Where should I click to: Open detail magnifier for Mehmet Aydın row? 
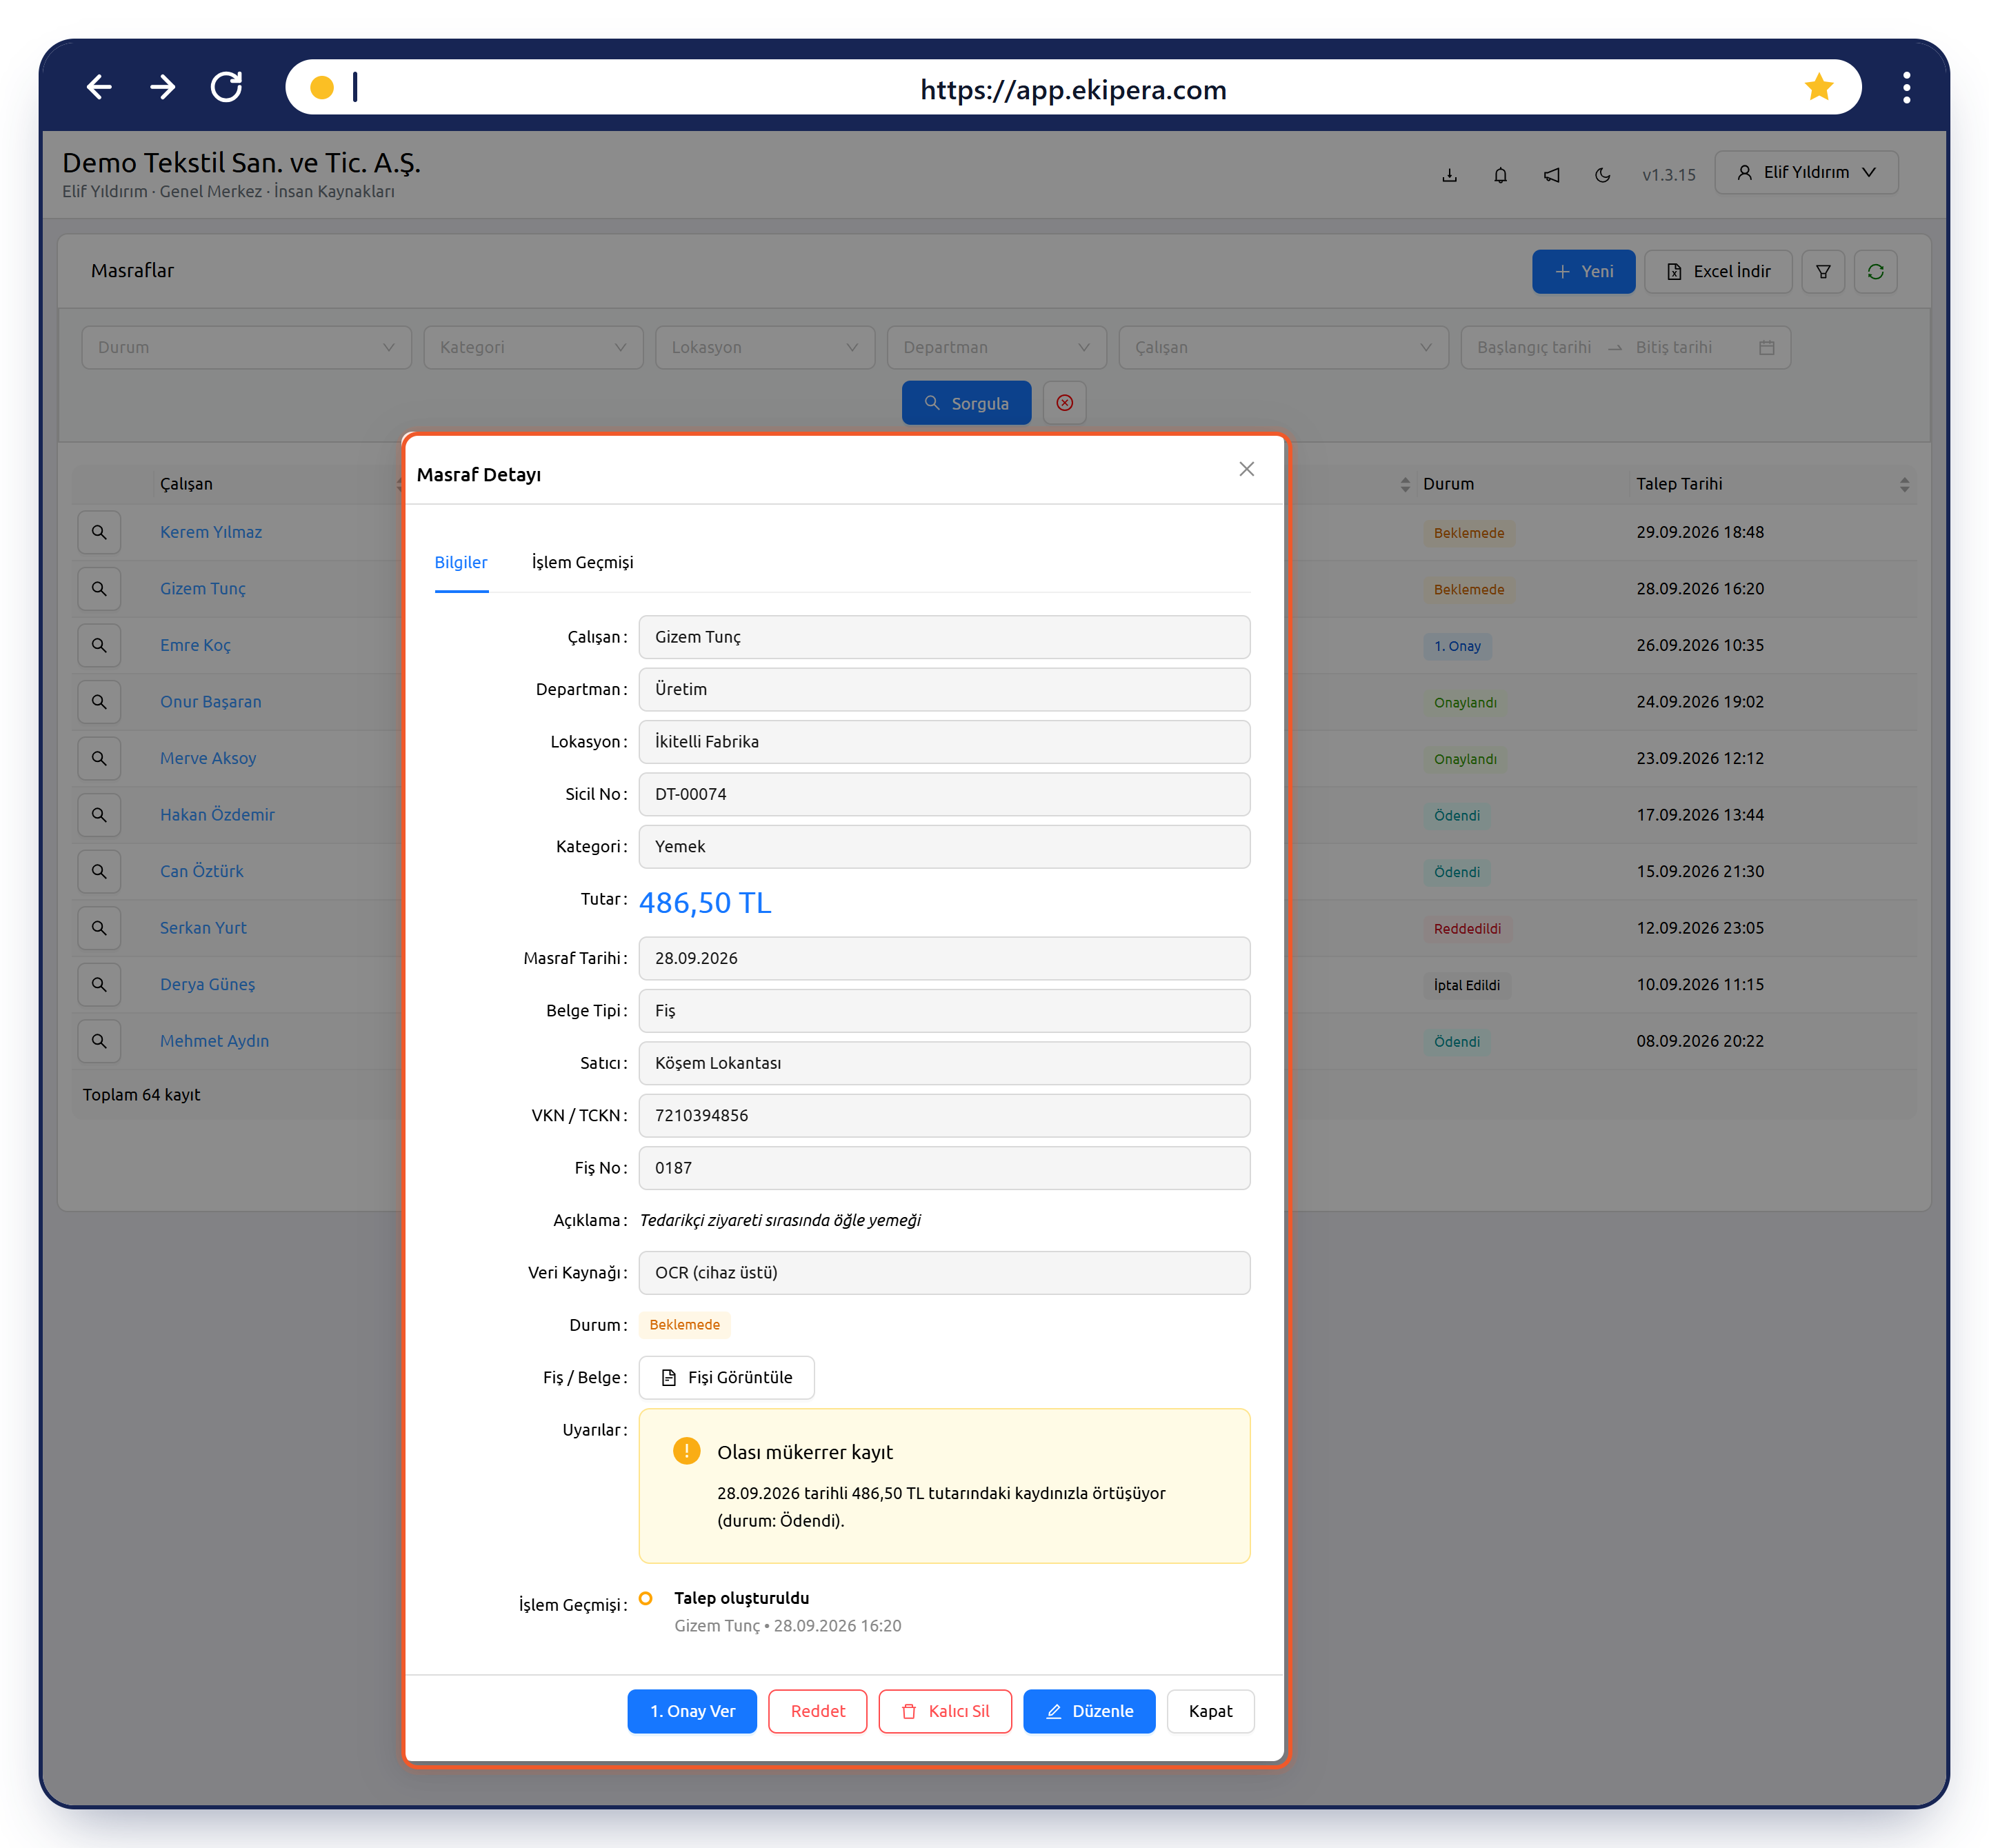(99, 1041)
